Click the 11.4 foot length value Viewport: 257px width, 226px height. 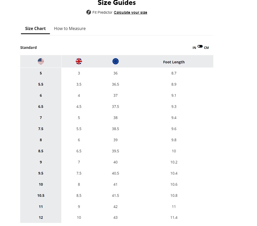point(174,217)
